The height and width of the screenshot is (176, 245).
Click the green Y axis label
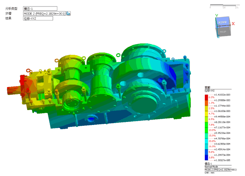[x=217, y=15]
